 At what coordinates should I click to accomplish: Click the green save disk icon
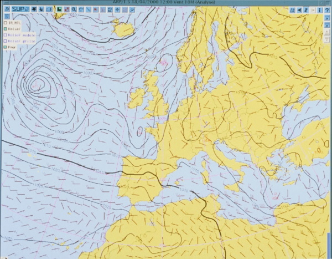(58, 10)
